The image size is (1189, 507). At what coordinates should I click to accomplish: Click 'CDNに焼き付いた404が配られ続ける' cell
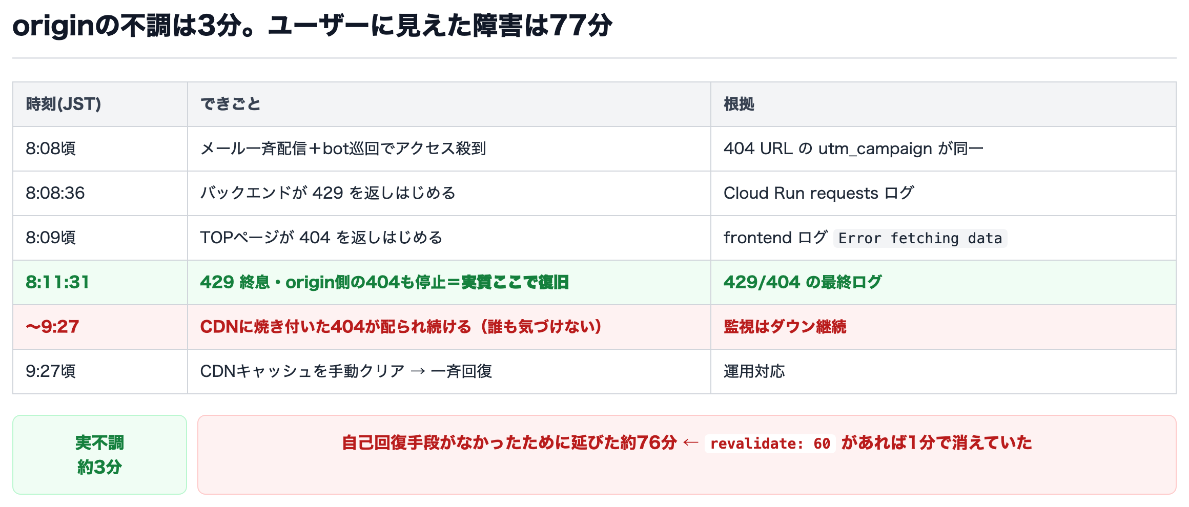pos(449,327)
